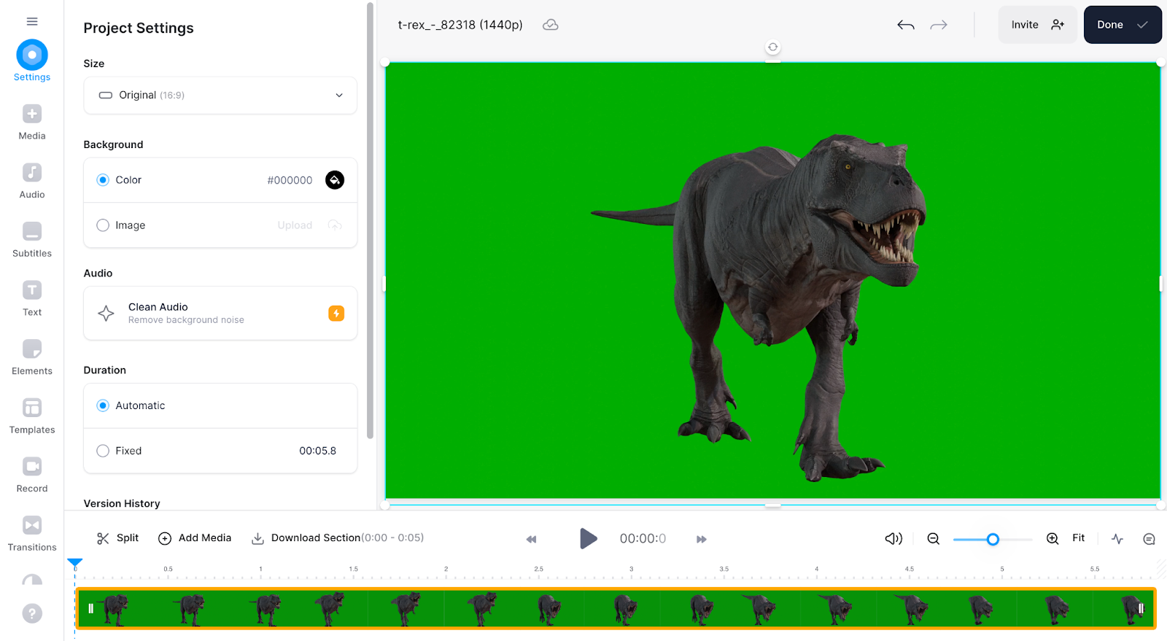Open the hamburger menu icon
This screenshot has width=1167, height=641.
pos(32,21)
